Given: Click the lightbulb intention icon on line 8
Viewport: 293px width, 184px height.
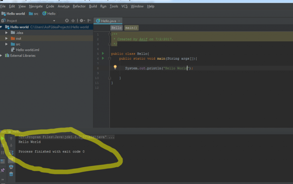Looking at the screenshot, I should click(x=115, y=67).
